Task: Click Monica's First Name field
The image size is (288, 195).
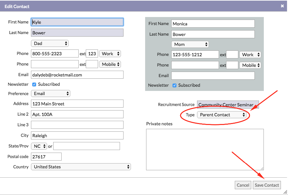Action: click(x=213, y=24)
